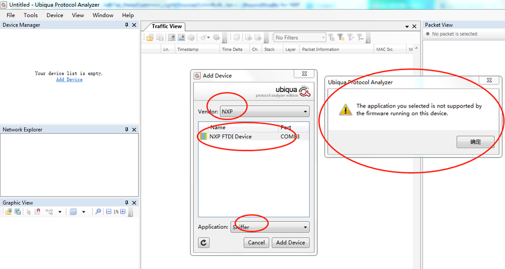The height and width of the screenshot is (269, 505).
Task: Click the Add Device button in the dialog
Action: click(x=290, y=243)
